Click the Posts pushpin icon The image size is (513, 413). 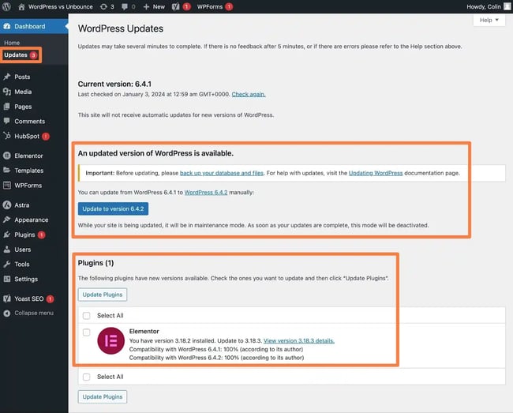click(x=7, y=77)
